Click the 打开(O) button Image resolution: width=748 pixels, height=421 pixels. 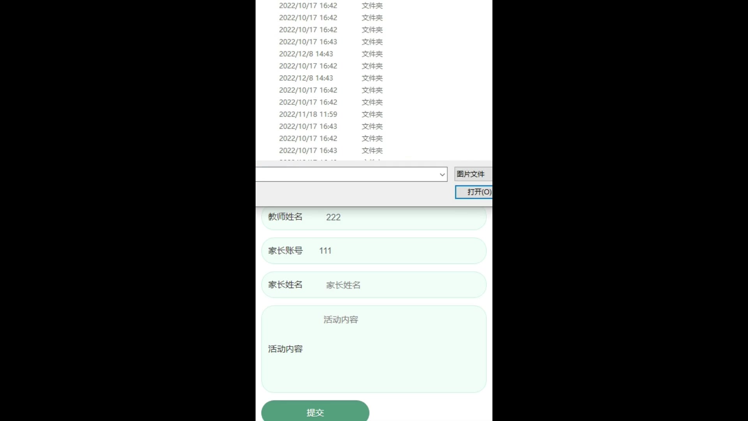(474, 192)
